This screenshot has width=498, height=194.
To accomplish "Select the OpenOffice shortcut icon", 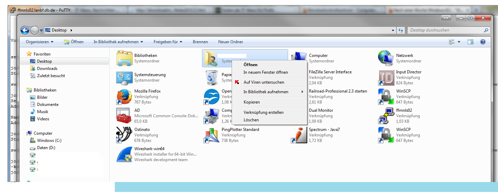I will coord(212,97).
